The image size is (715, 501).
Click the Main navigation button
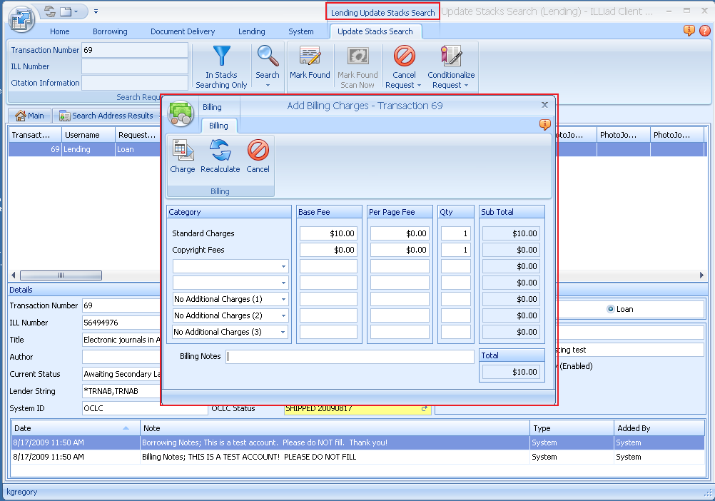tap(30, 115)
